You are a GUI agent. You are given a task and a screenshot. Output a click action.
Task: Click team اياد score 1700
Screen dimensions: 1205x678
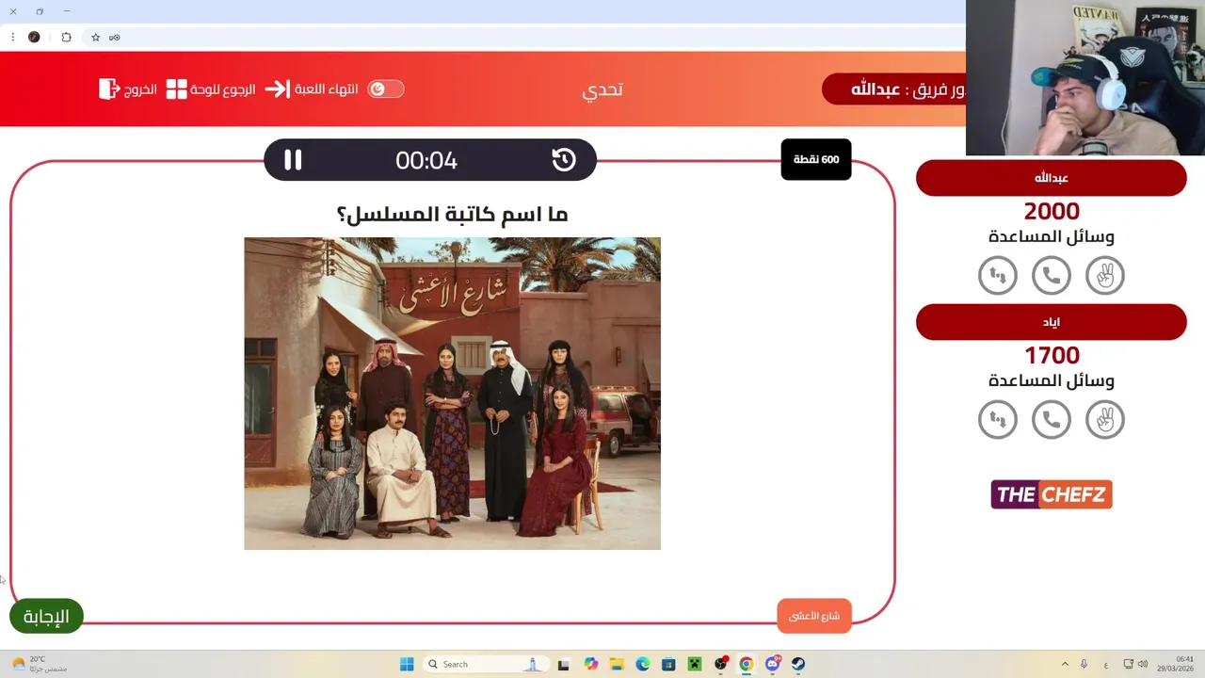click(x=1052, y=355)
